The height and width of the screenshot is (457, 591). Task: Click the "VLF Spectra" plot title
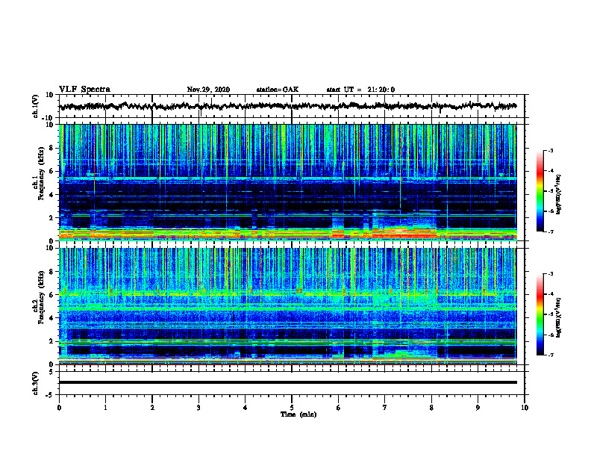(84, 90)
